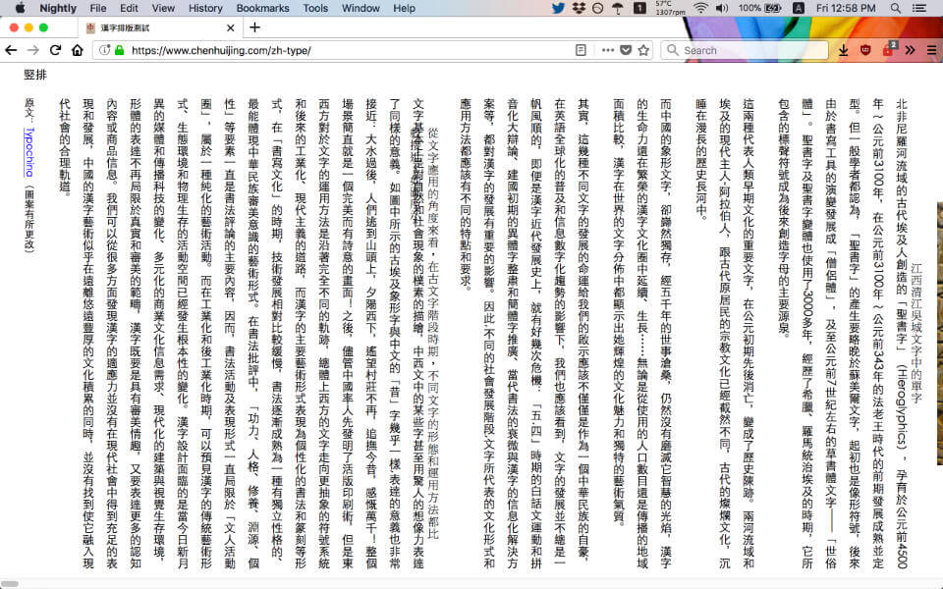This screenshot has height=589, width=943.
Task: Reload the current page
Action: point(55,50)
